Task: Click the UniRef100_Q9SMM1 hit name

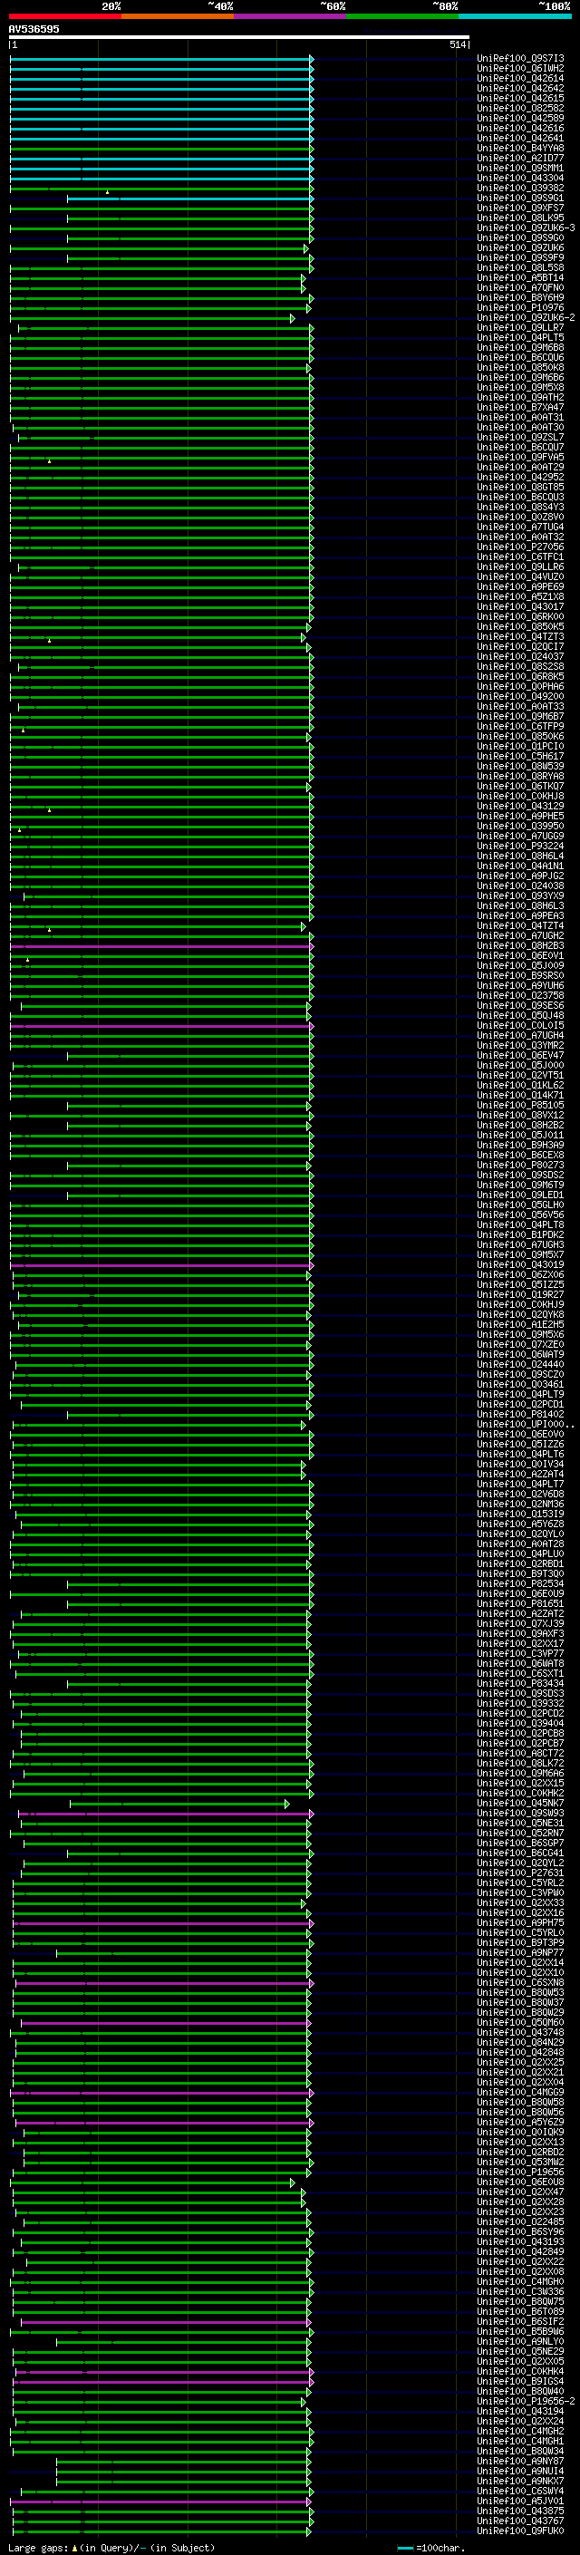Action: click(x=520, y=169)
